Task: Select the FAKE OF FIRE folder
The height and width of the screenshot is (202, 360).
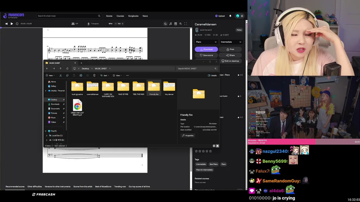Action: (x=123, y=88)
